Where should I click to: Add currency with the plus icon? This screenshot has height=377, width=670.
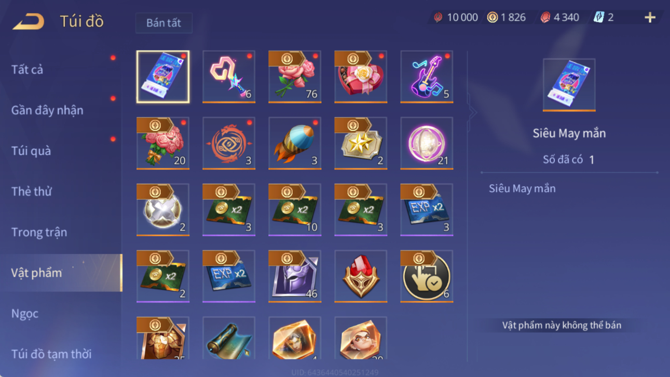tap(650, 18)
